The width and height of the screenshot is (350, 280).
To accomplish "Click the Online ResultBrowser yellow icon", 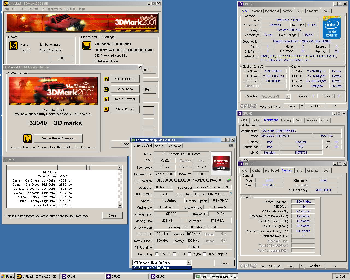I will point(28,139).
